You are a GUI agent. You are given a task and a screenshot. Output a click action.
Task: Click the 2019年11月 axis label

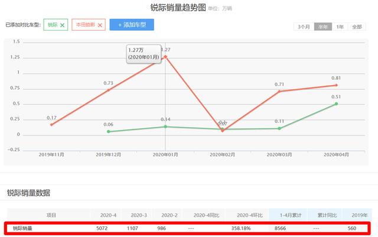click(51, 154)
